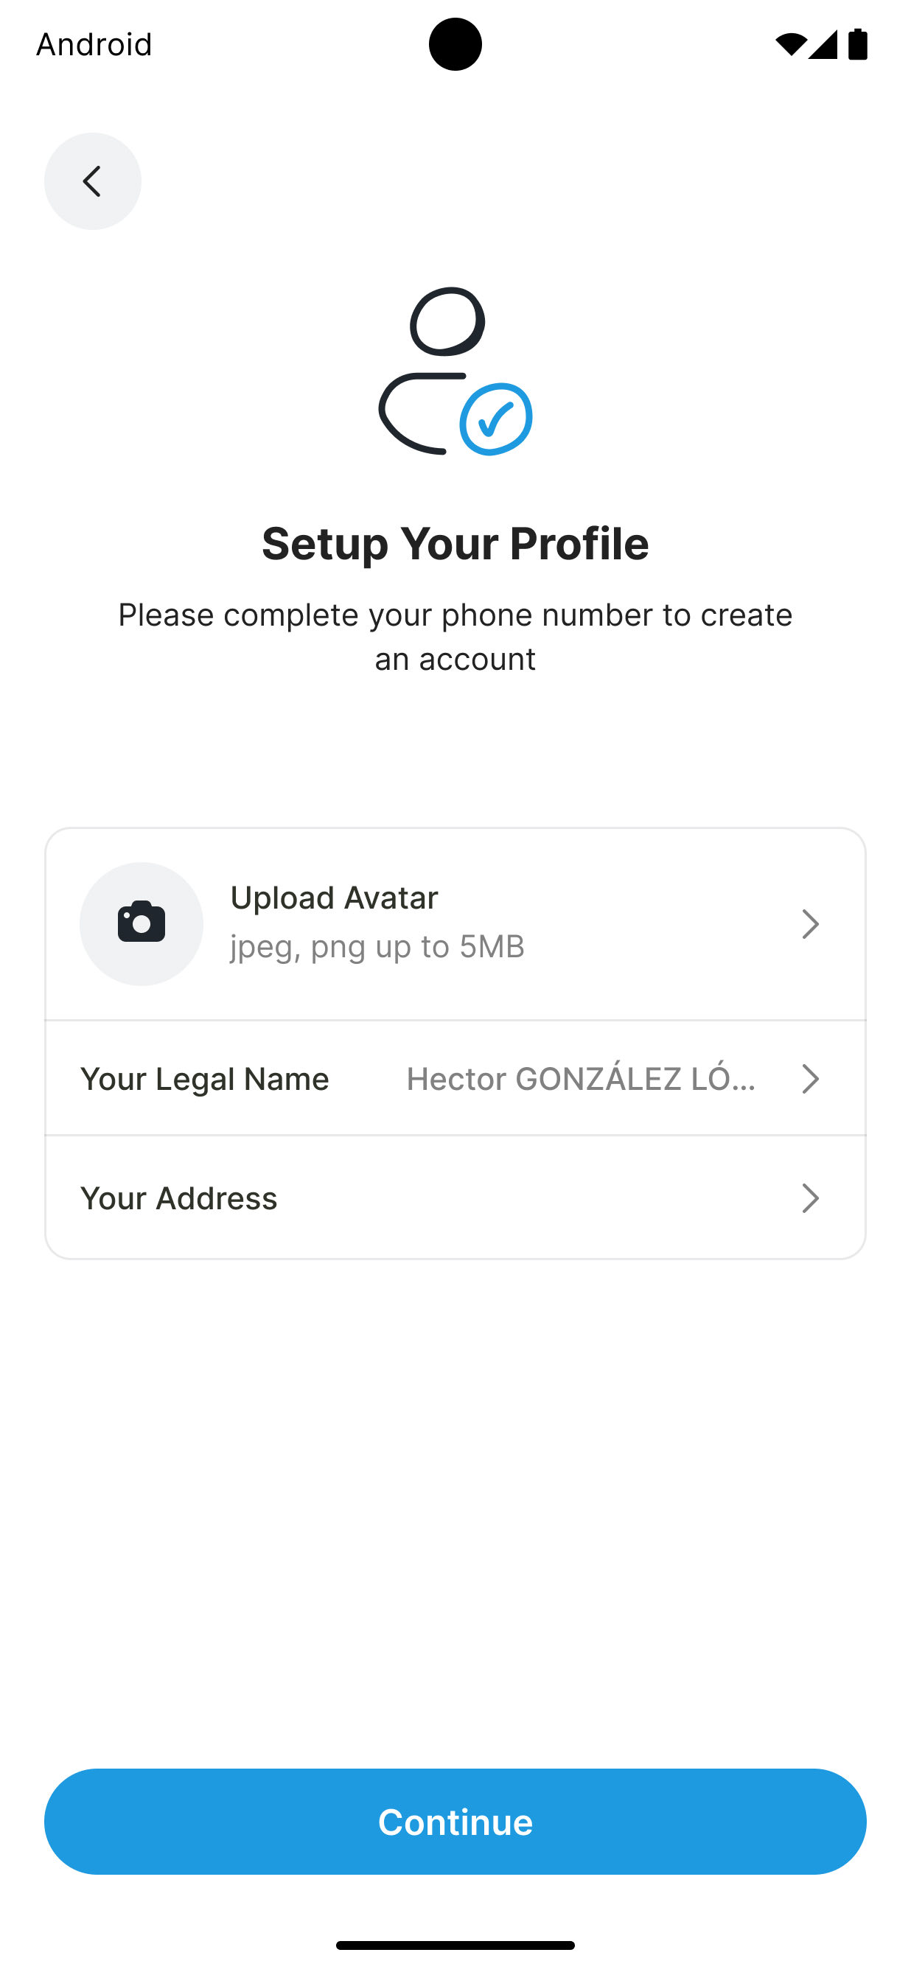Open Legal Name row via chevron
911x1972 pixels.
pos(810,1079)
